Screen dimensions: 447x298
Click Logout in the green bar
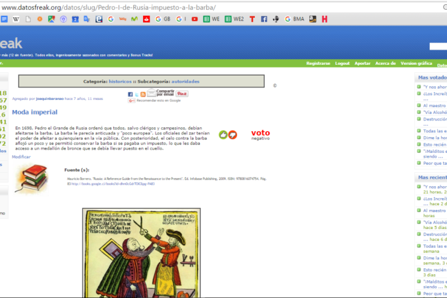point(342,64)
